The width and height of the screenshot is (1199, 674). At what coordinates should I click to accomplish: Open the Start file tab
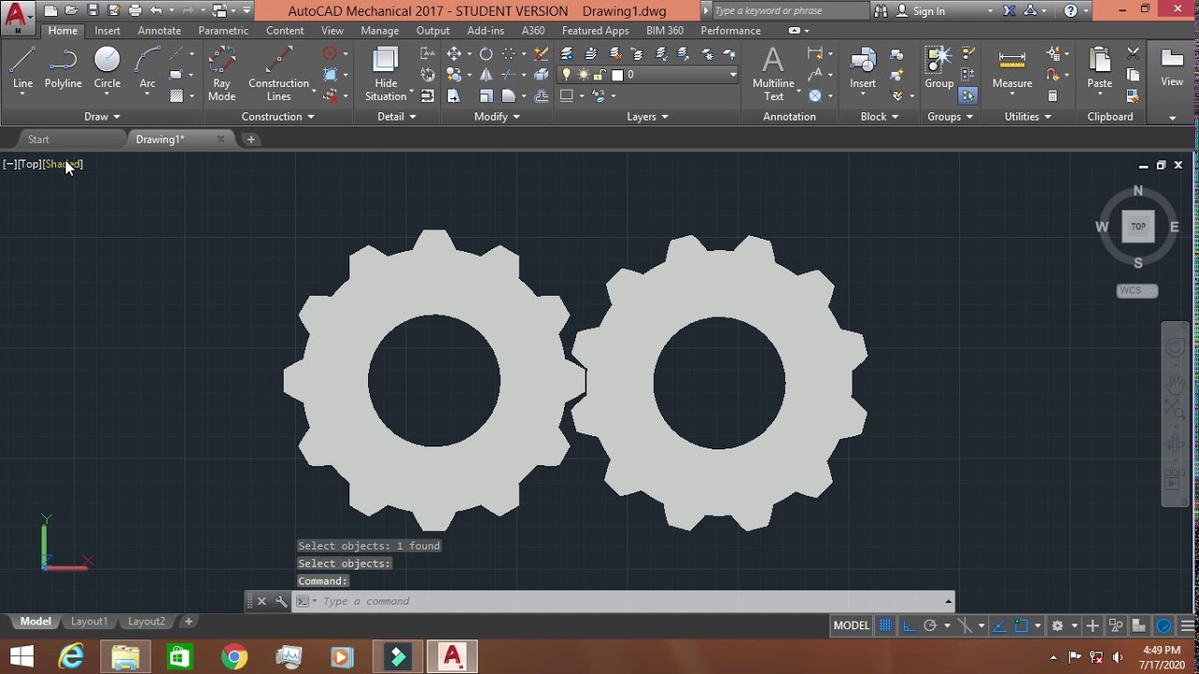coord(38,139)
